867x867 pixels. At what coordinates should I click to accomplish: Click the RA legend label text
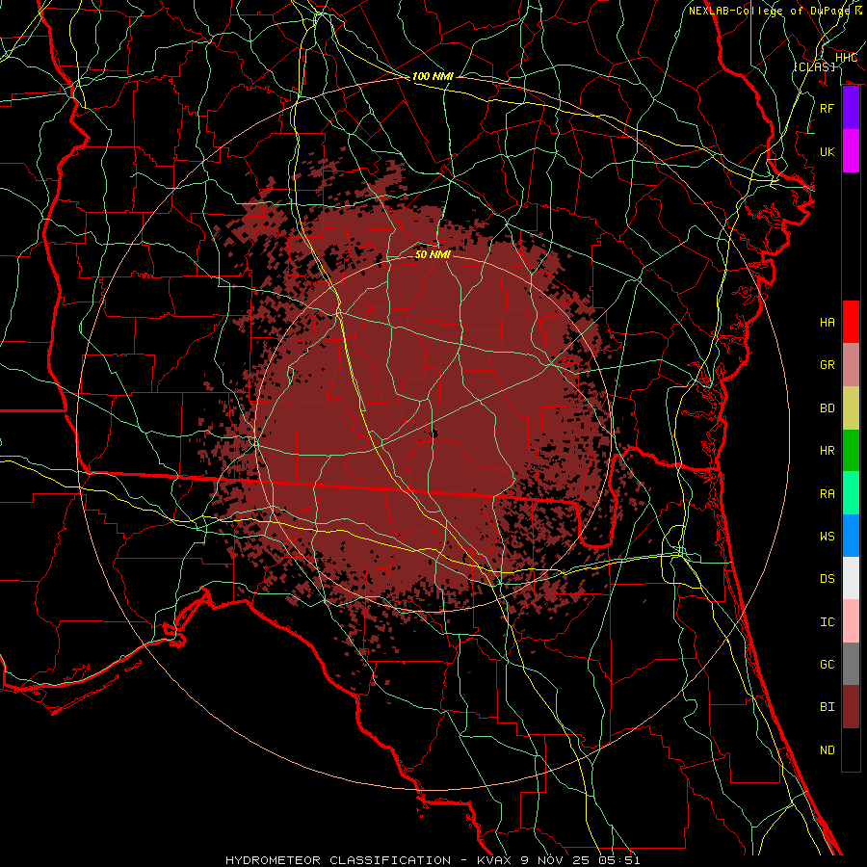[x=828, y=494]
